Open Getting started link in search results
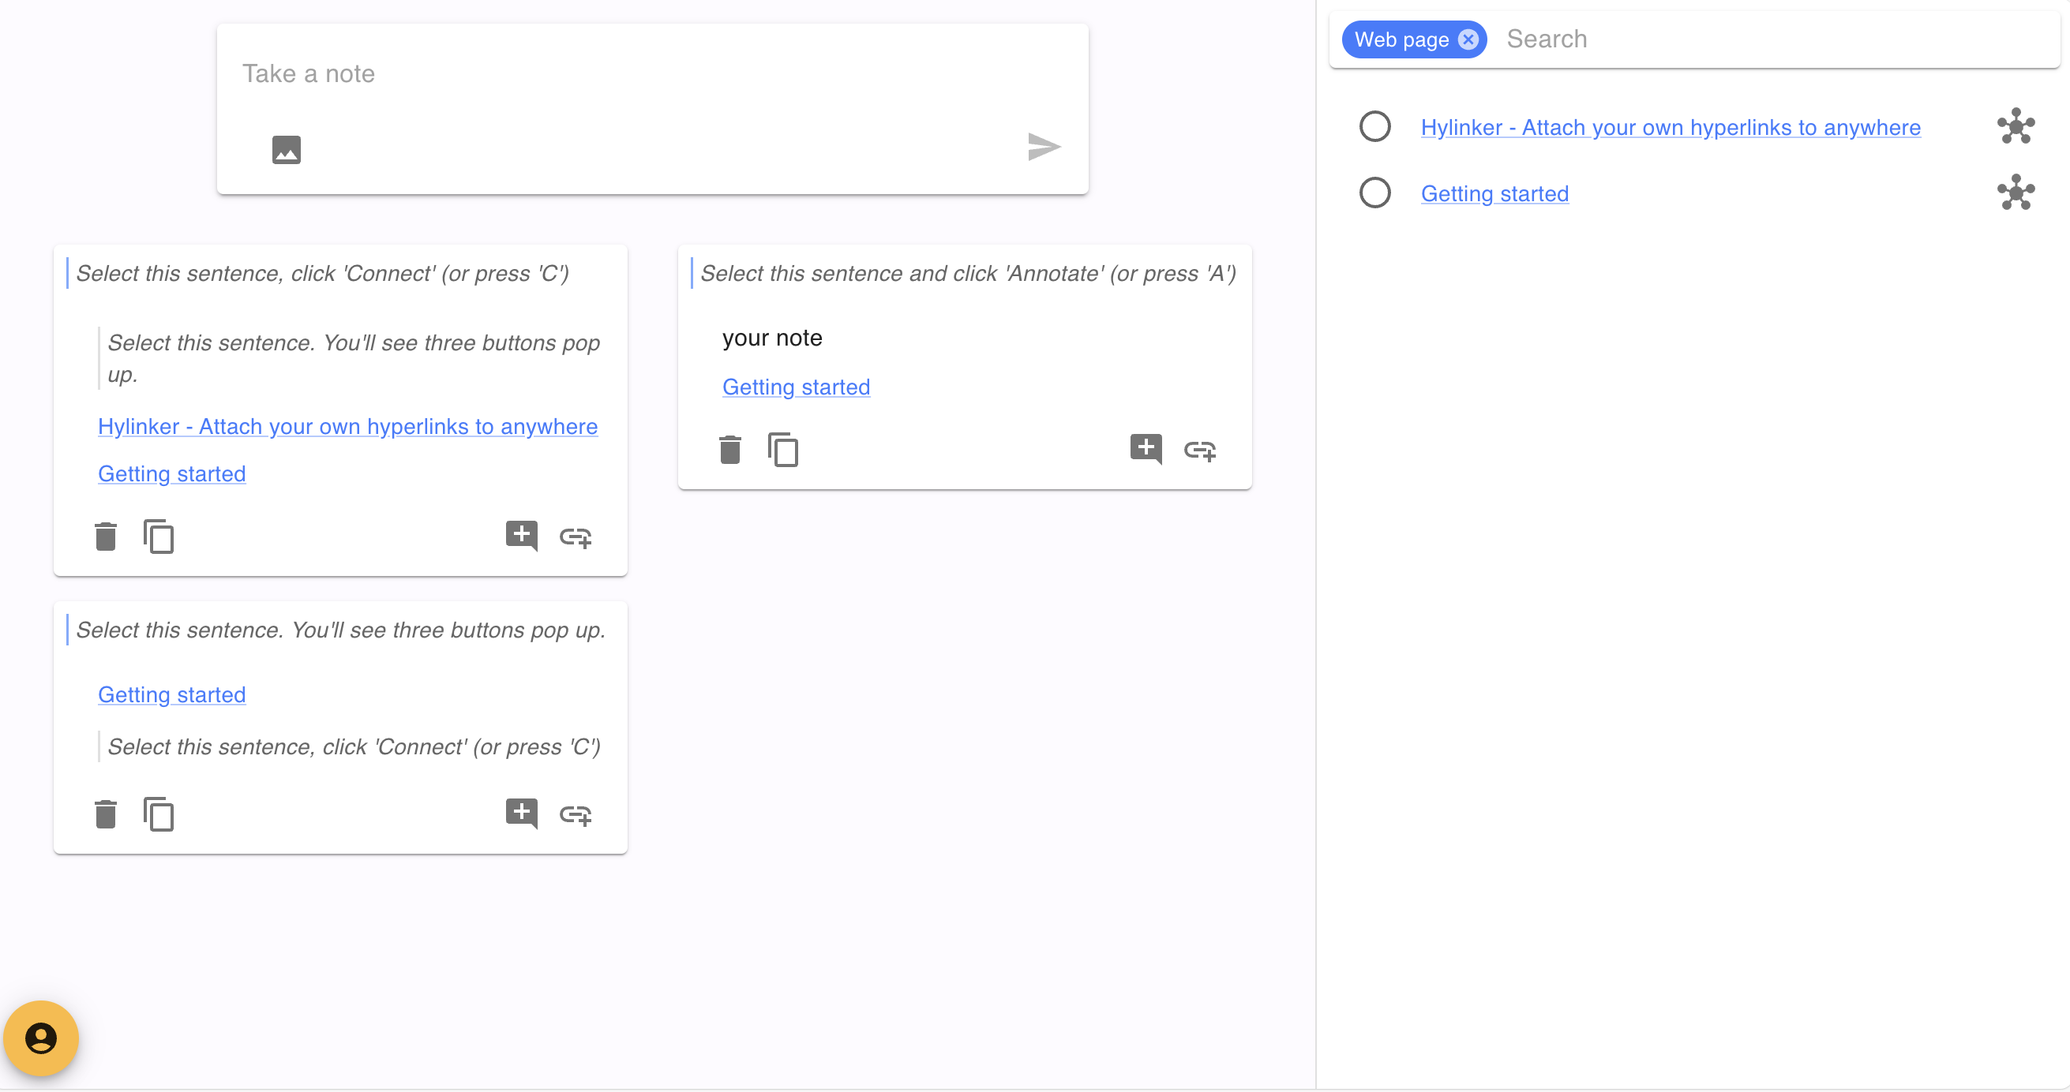2070x1092 pixels. [1494, 193]
